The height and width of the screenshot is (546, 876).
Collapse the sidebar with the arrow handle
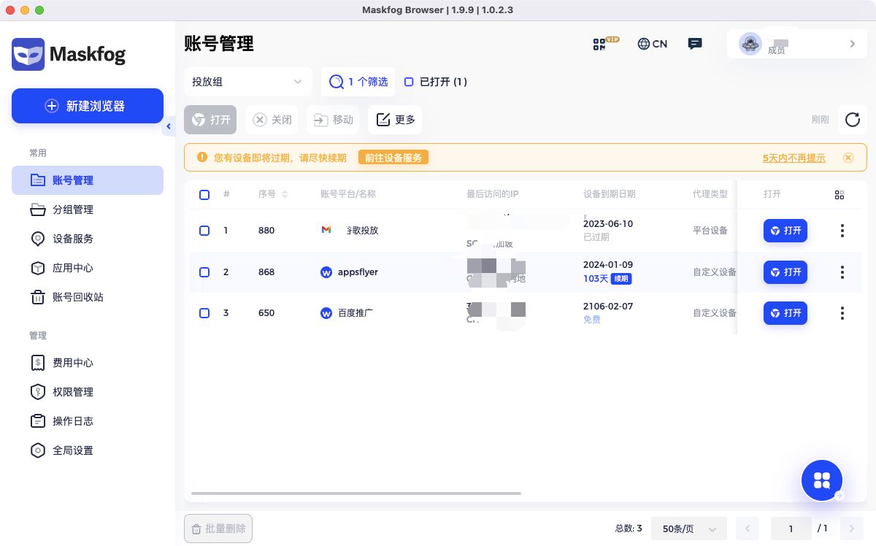tap(169, 127)
